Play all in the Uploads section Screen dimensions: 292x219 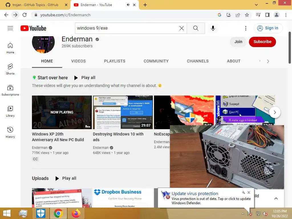[66, 179]
